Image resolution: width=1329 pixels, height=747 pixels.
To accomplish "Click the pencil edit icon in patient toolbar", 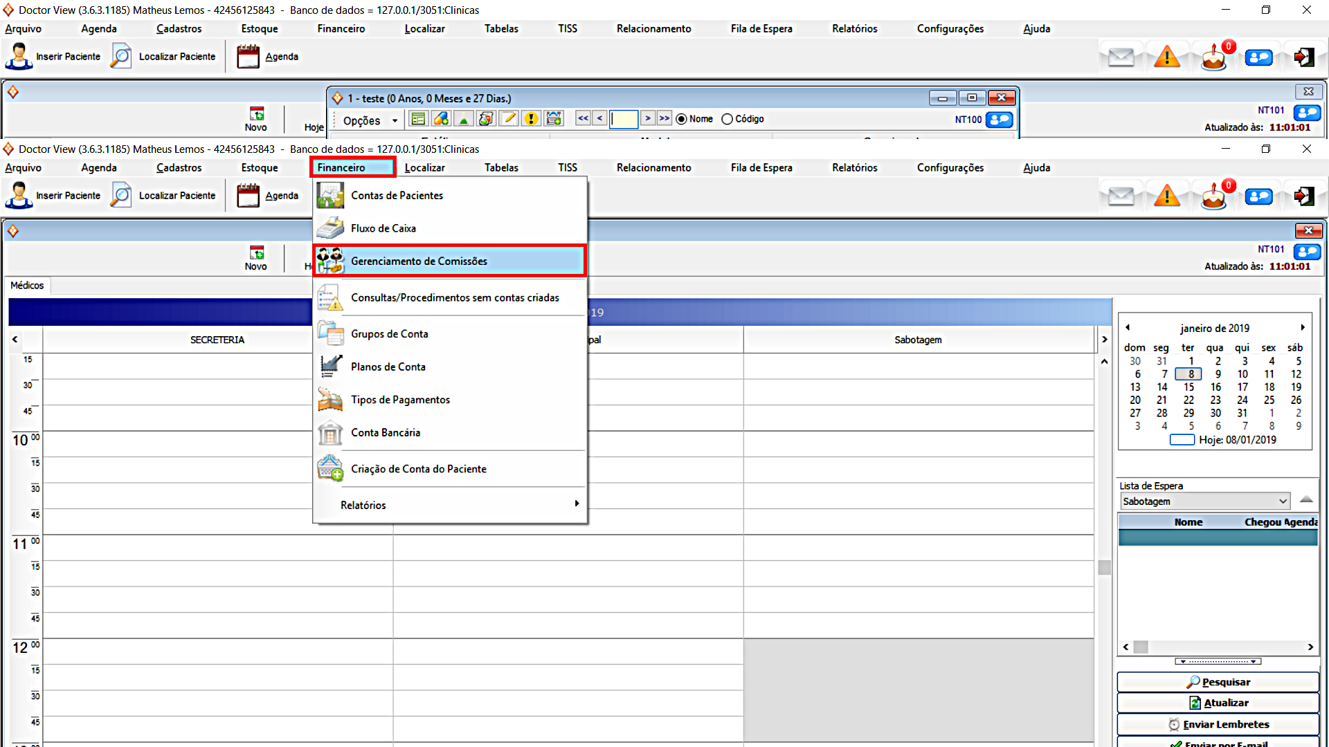I will tap(509, 119).
